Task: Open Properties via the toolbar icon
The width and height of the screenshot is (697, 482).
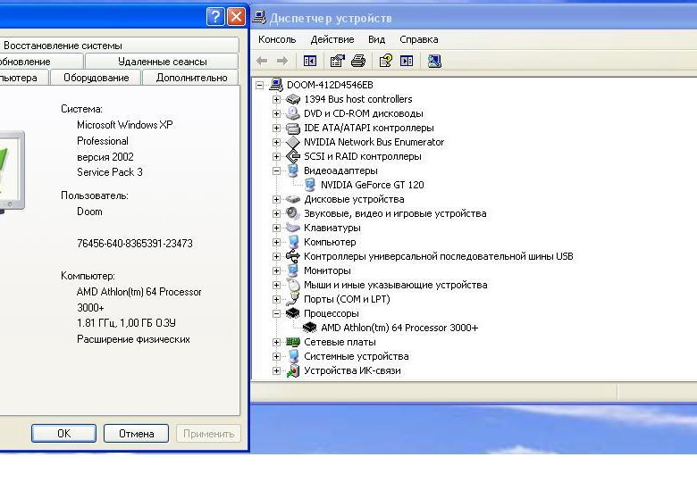Action: (338, 61)
